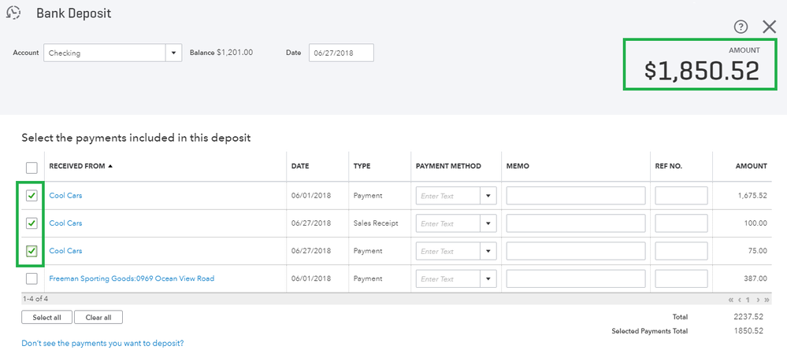Click the help question mark icon
The image size is (787, 350).
click(x=741, y=27)
